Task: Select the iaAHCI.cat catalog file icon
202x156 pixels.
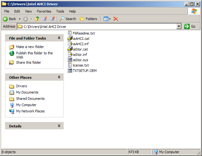Action: [70, 39]
